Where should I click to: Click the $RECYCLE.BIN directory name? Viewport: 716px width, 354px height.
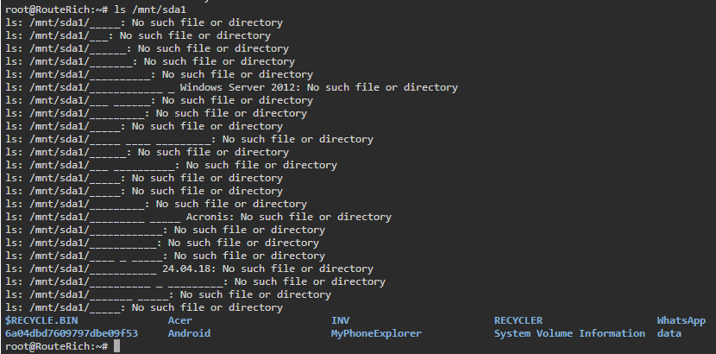click(x=41, y=320)
